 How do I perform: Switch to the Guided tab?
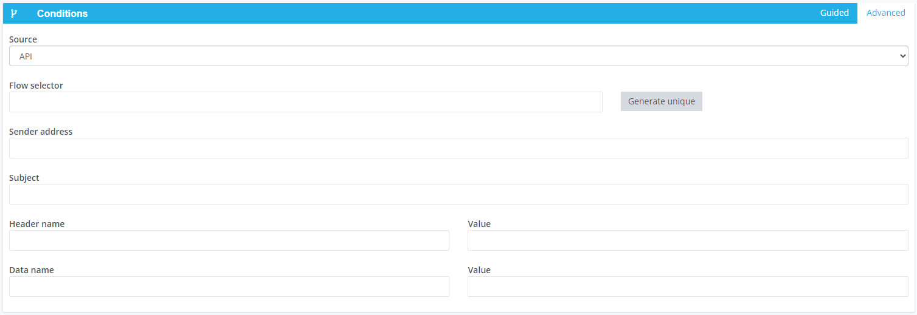point(834,13)
